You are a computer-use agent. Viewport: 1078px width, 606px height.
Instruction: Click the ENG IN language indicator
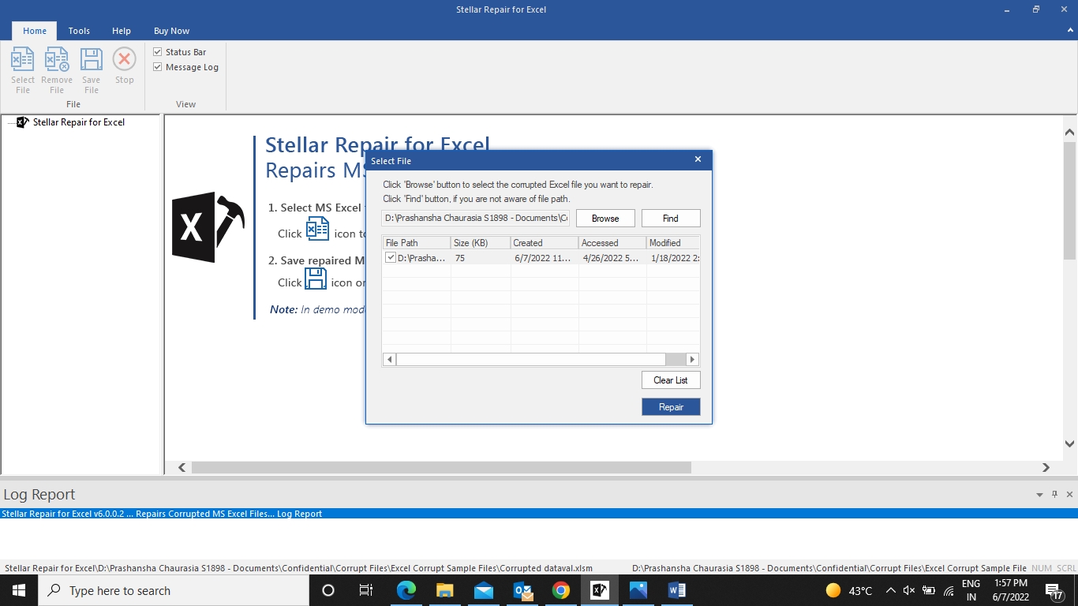(x=971, y=590)
